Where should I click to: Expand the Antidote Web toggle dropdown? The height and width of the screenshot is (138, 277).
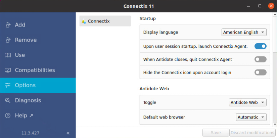pyautogui.click(x=248, y=102)
